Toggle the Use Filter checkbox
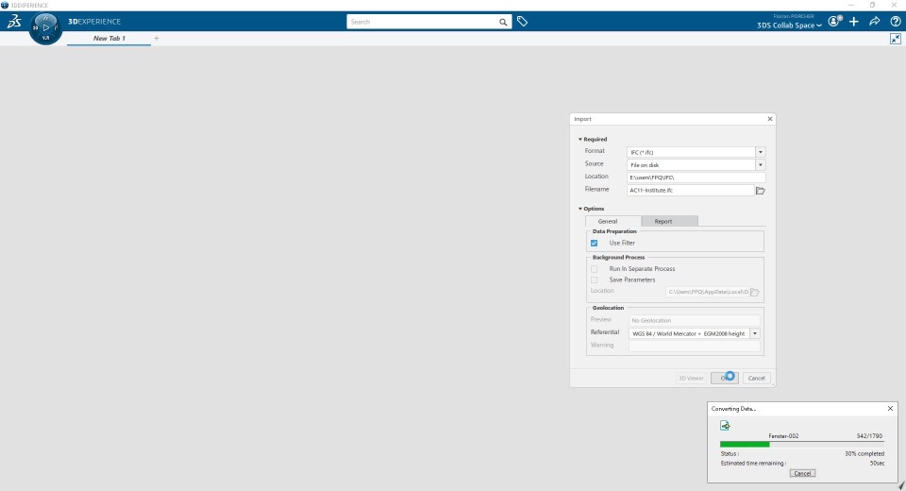Viewport: 906px width, 491px height. [x=594, y=243]
